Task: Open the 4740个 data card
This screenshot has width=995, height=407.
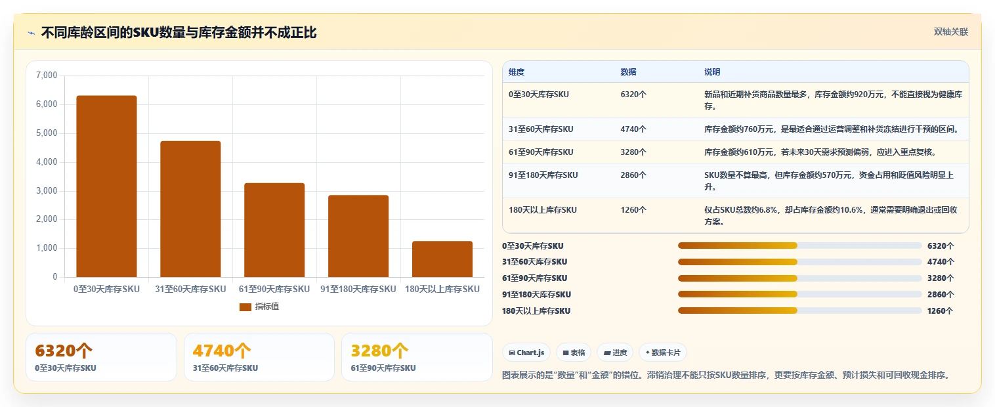Action: (x=259, y=357)
